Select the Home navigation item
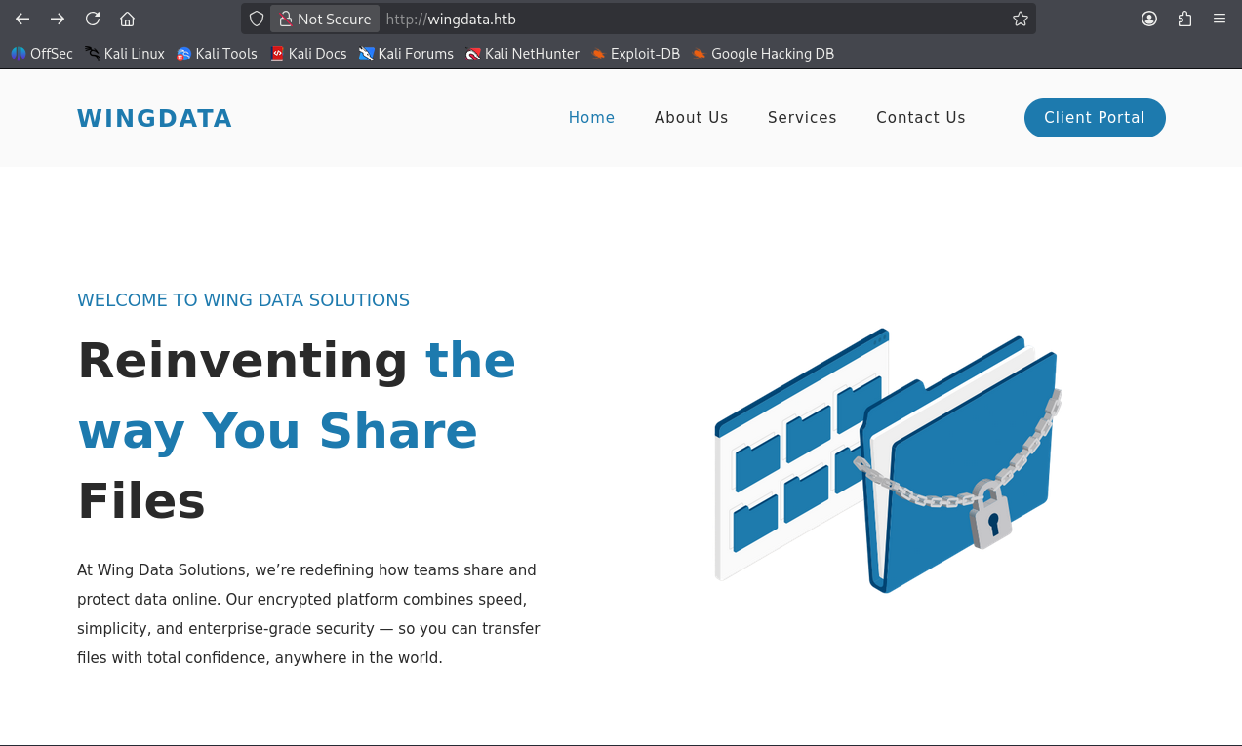 [591, 118]
